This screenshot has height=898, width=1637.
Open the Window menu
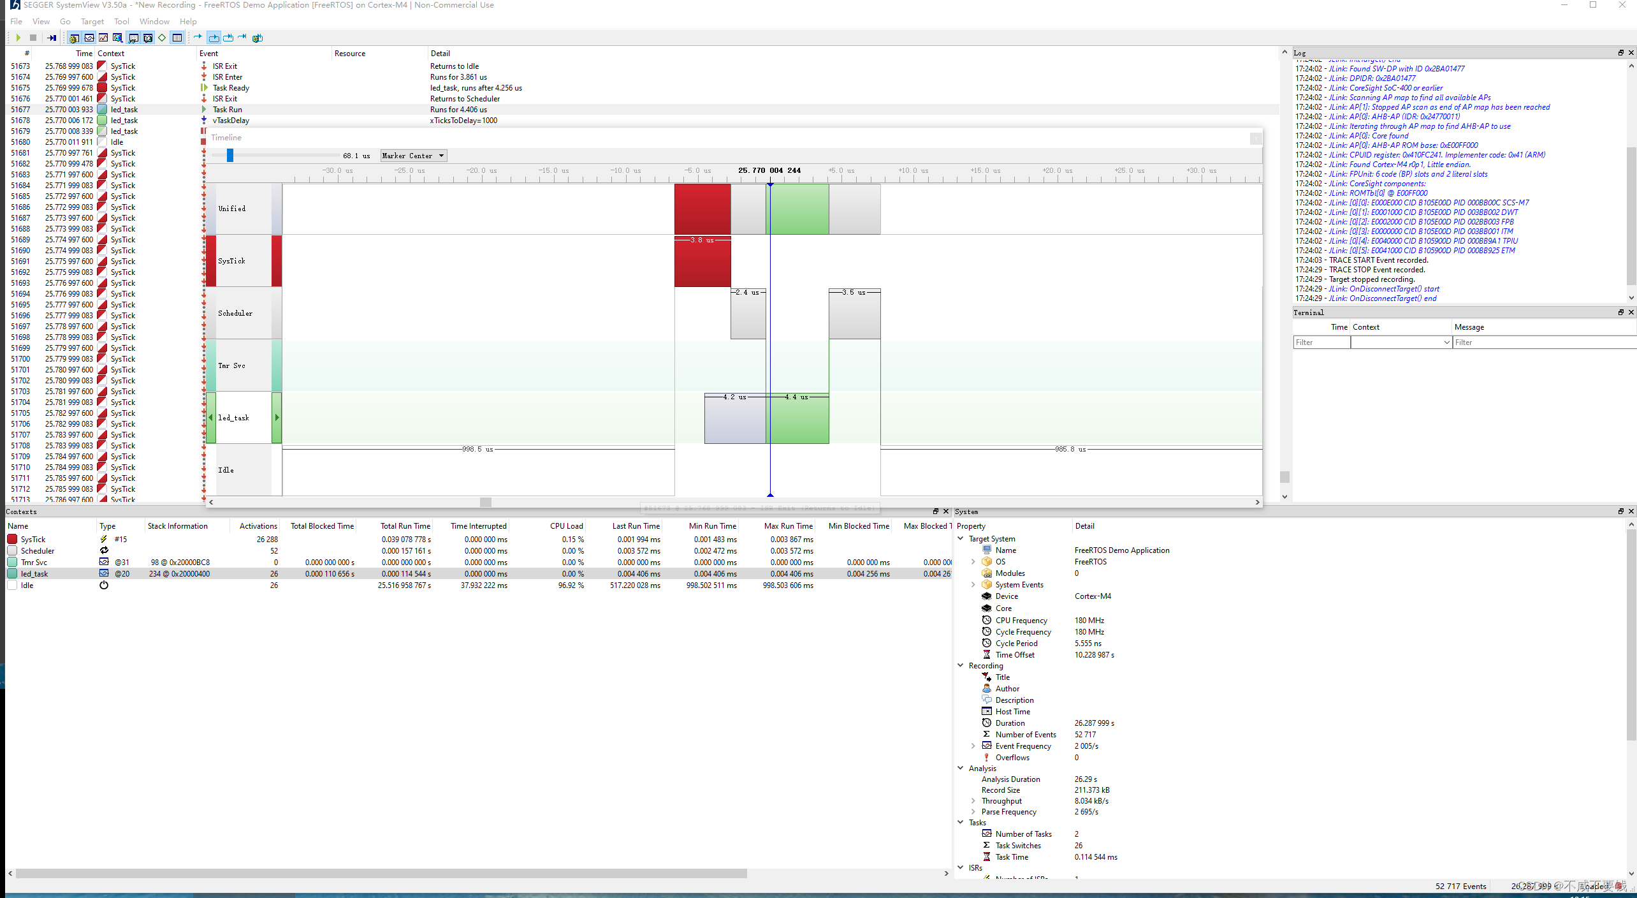(154, 21)
